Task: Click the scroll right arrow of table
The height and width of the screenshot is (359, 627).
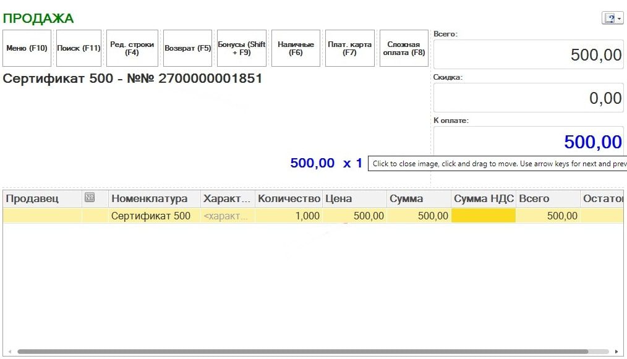Action: click(x=616, y=352)
